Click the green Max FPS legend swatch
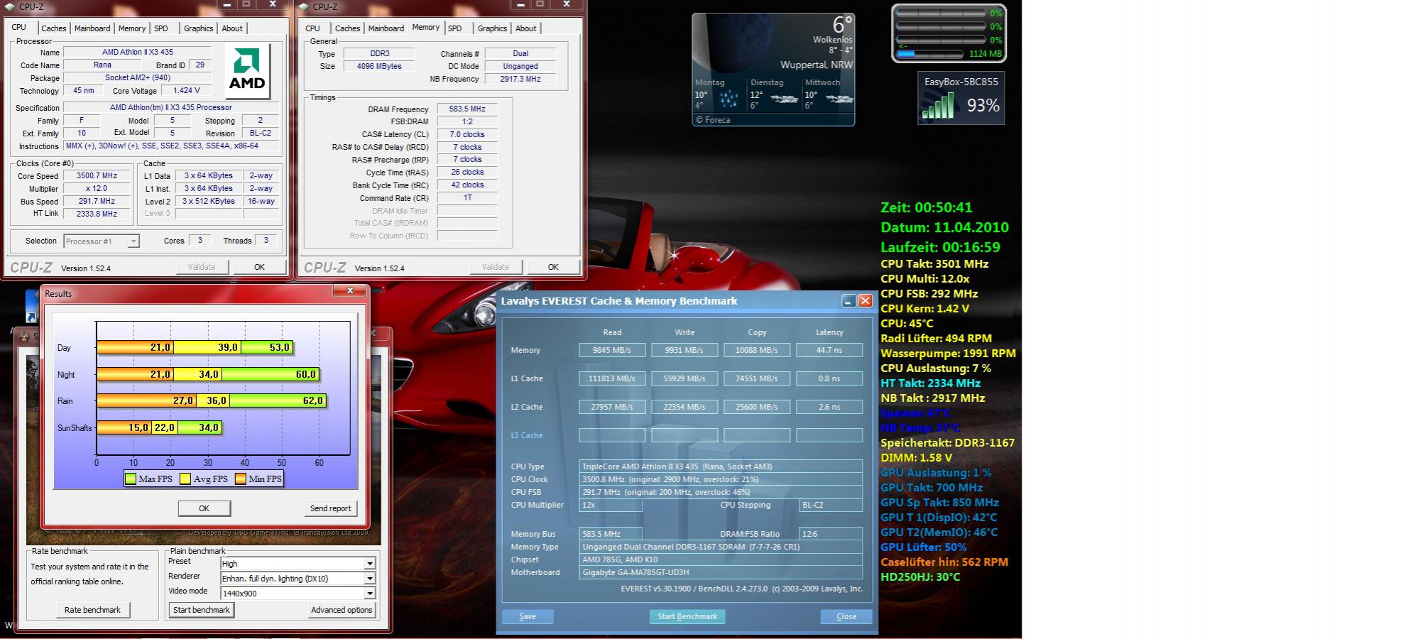Viewport: 1425px width, 639px height. (x=131, y=479)
